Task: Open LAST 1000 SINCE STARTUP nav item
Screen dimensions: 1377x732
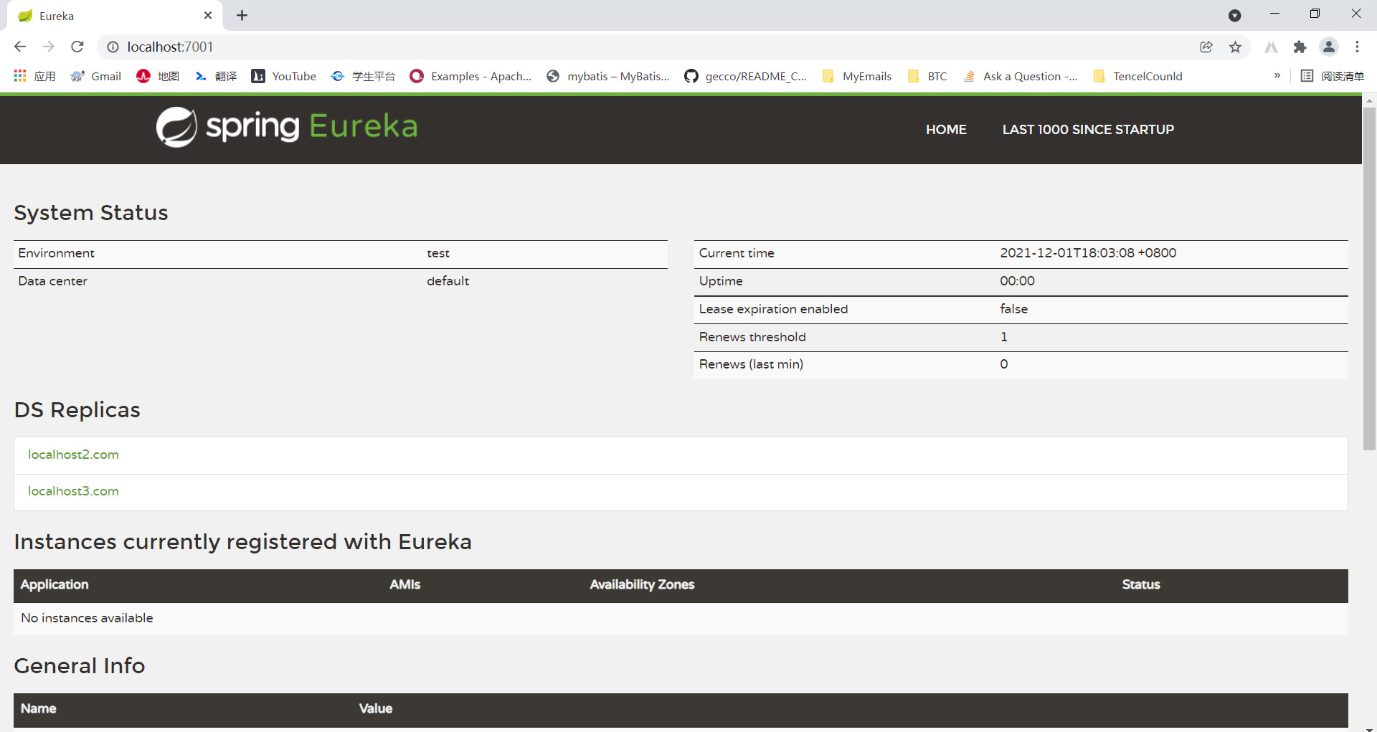Action: pos(1088,130)
